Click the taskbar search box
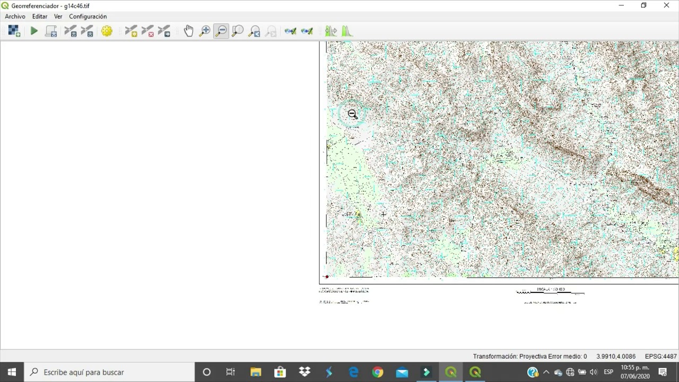Screen dimensions: 679x382 click(x=109, y=372)
